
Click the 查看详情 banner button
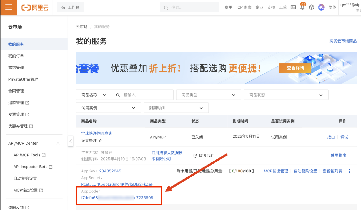pos(295,68)
